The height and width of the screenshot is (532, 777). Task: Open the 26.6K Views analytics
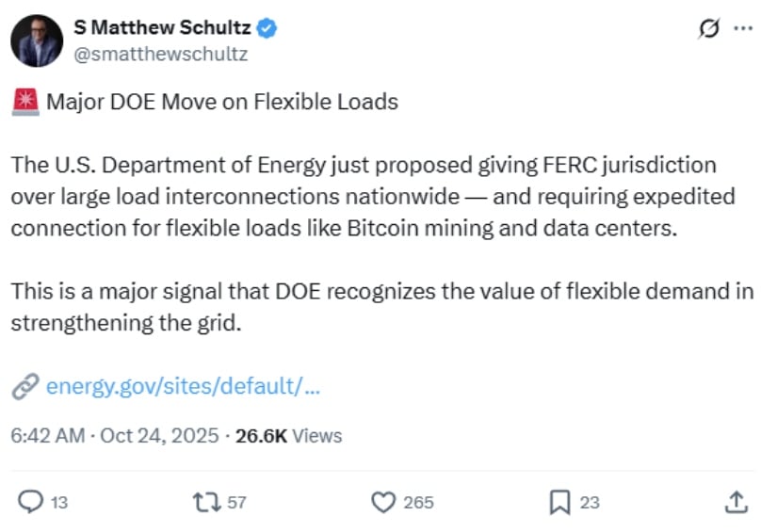point(288,436)
